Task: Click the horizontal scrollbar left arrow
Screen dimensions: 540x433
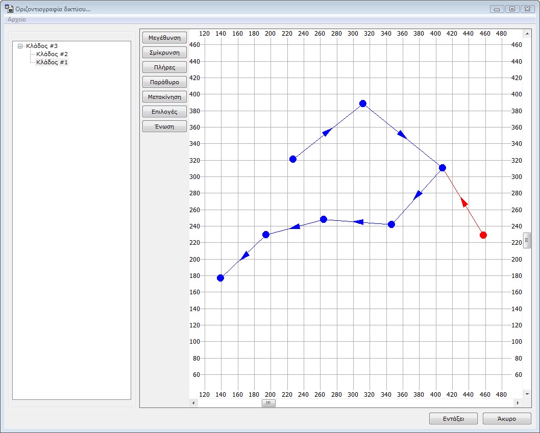Action: [x=193, y=403]
